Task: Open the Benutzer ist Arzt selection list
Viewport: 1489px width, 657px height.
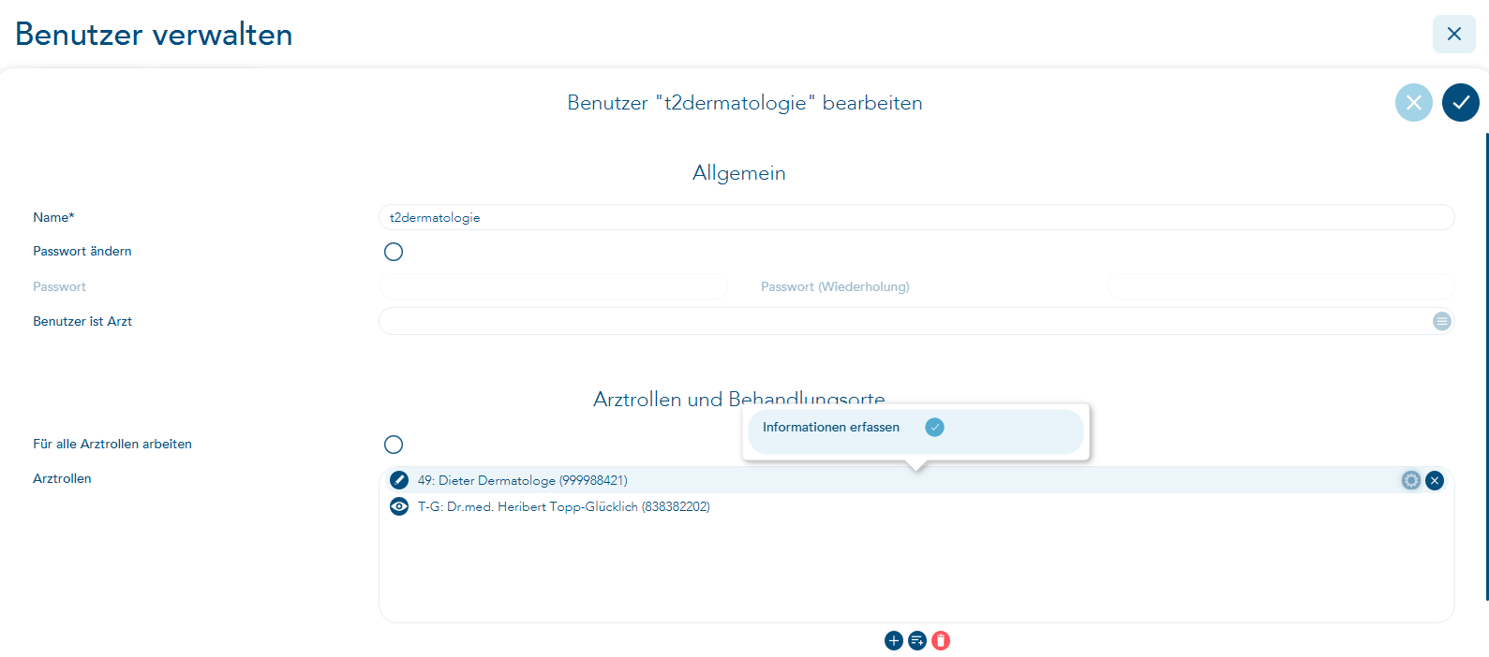Action: [1441, 321]
